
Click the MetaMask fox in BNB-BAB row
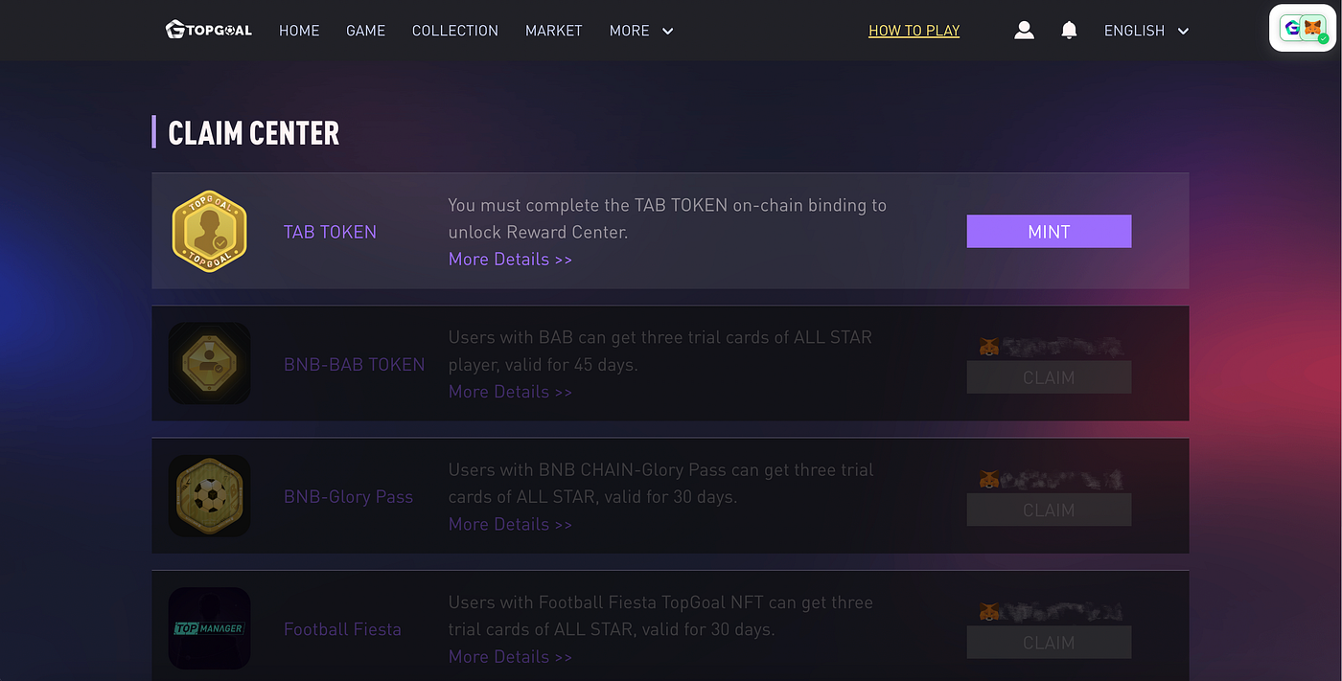click(989, 347)
